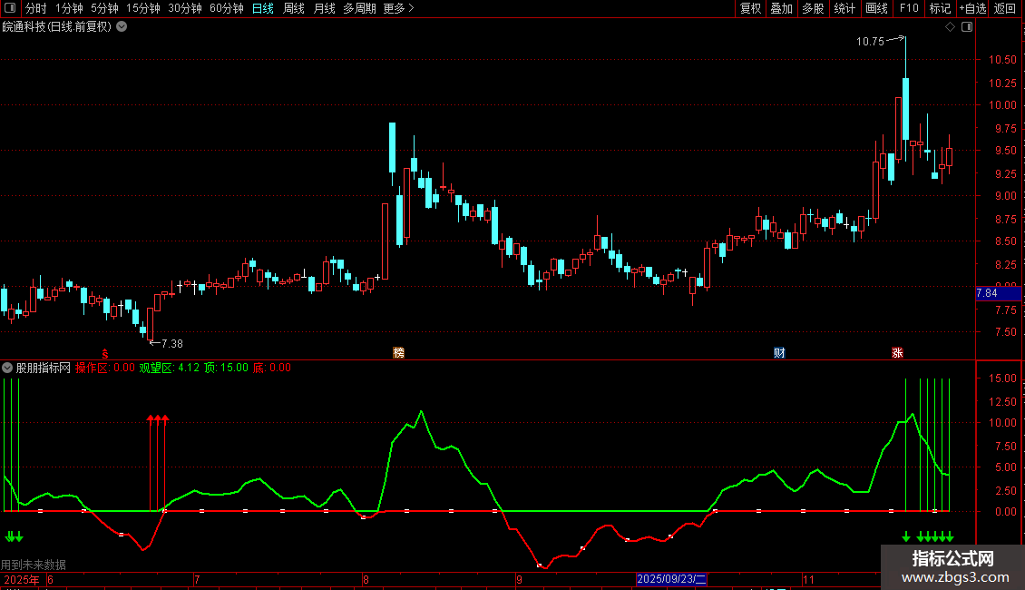
Task: Open the 榜 marker on the chart
Action: point(399,352)
